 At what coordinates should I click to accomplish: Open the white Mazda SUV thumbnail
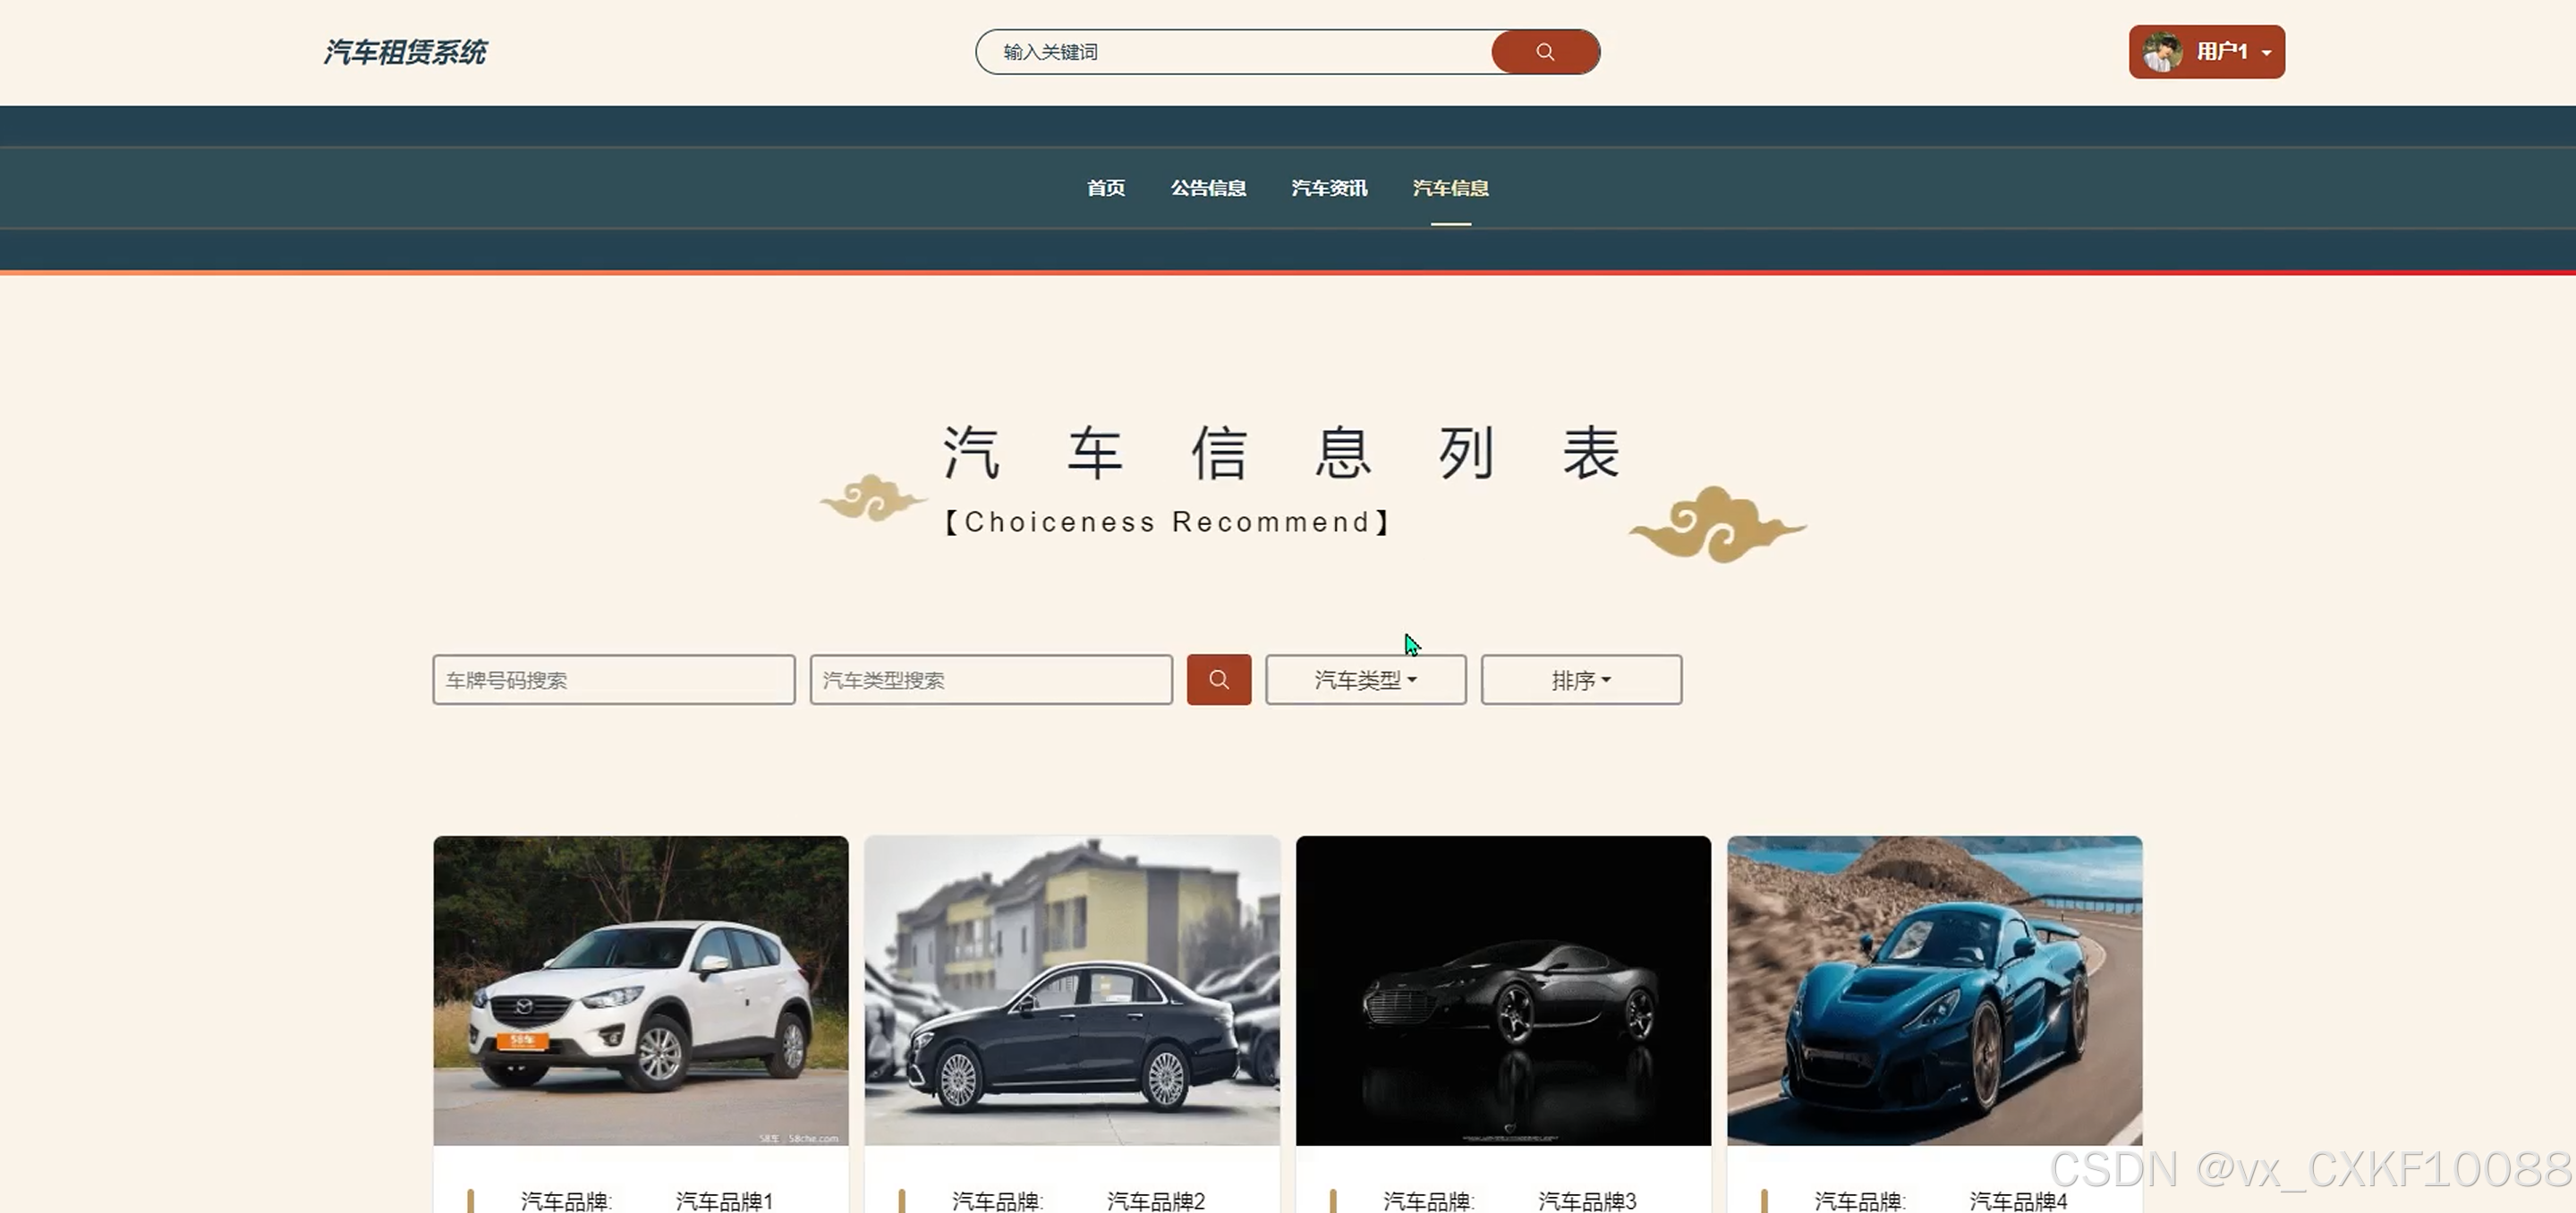[640, 990]
